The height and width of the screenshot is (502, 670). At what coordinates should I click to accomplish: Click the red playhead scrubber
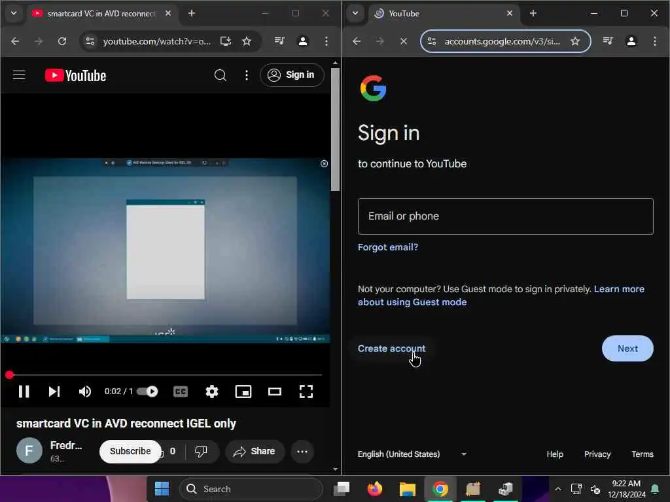pos(9,375)
